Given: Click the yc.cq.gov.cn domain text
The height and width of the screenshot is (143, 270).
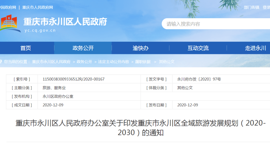Looking at the screenshot, I should tap(40, 30).
